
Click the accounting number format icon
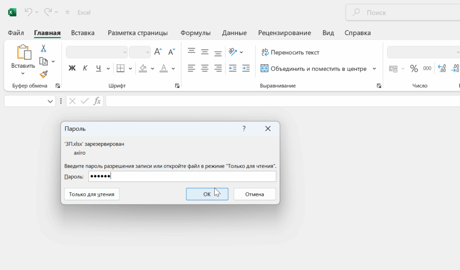(x=393, y=69)
